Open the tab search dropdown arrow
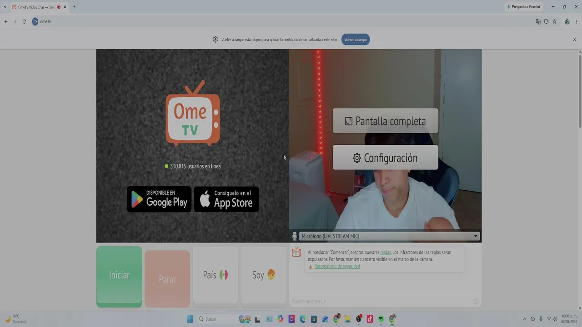The image size is (582, 327). (5, 7)
